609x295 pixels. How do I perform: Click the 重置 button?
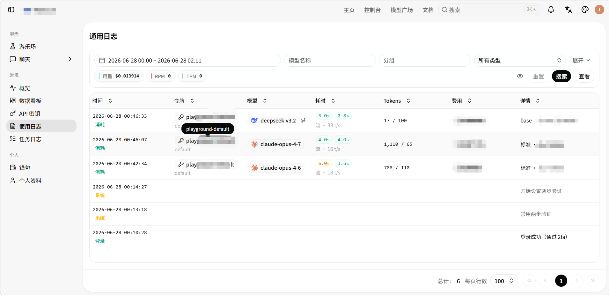pos(539,76)
